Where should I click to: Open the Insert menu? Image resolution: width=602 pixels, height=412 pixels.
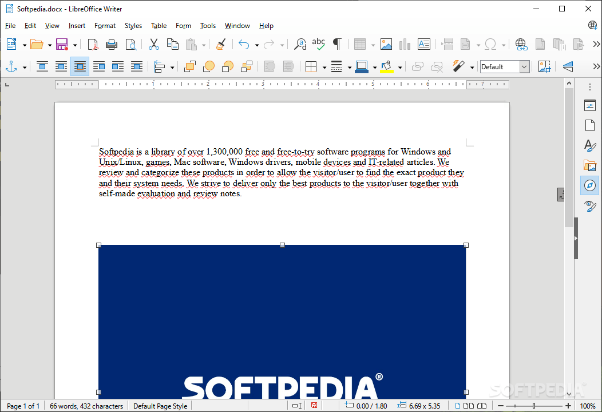click(77, 26)
